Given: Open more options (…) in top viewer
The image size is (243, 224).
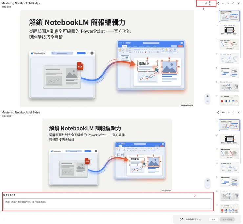Looking at the screenshot, I should click(223, 3).
